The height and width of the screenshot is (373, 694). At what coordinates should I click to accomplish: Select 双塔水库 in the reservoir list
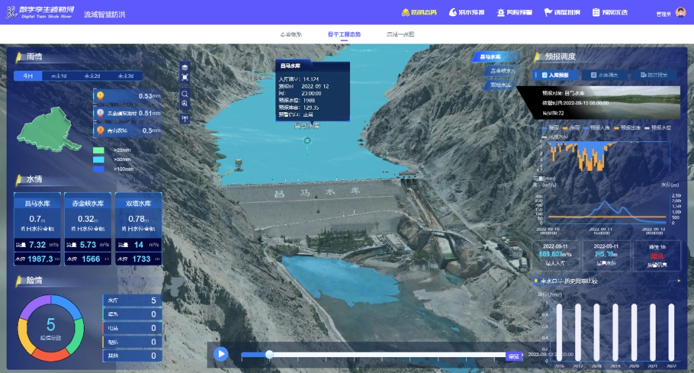click(499, 85)
